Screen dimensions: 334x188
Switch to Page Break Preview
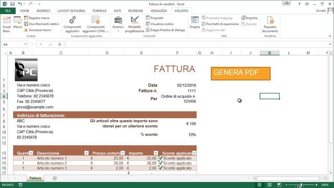click(x=279, y=185)
